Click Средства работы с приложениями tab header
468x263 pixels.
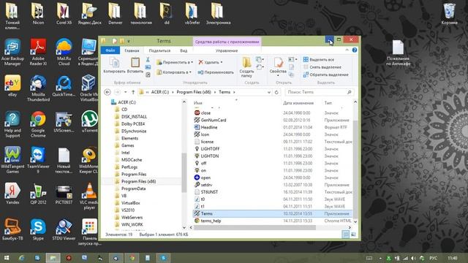(x=227, y=42)
